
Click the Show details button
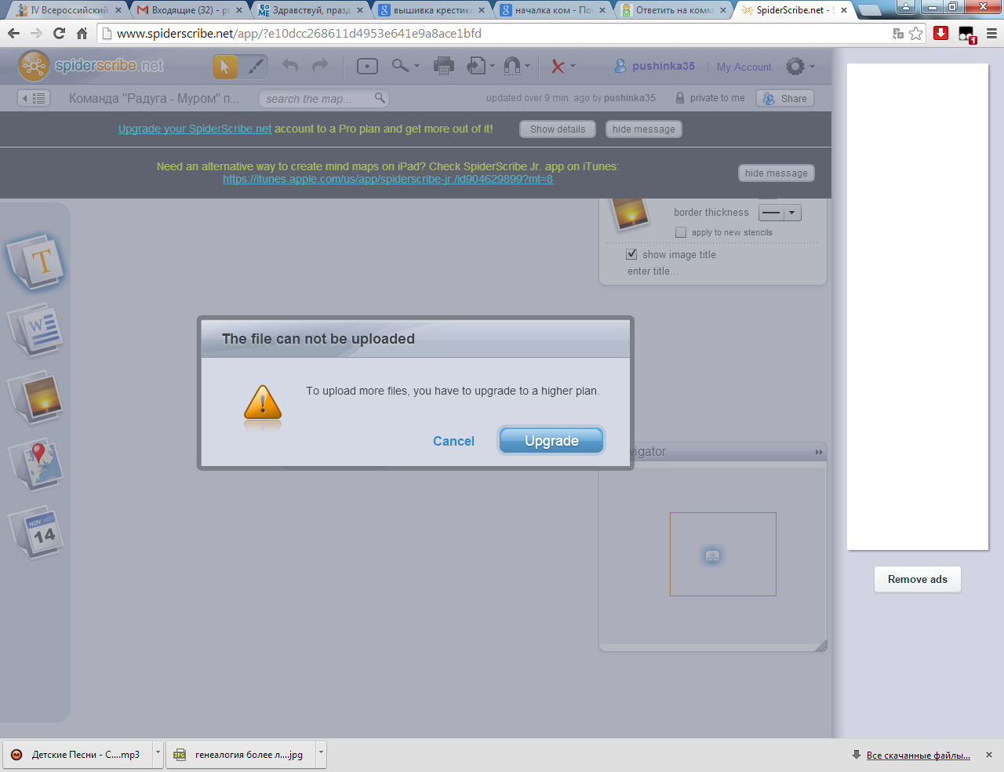pos(558,129)
